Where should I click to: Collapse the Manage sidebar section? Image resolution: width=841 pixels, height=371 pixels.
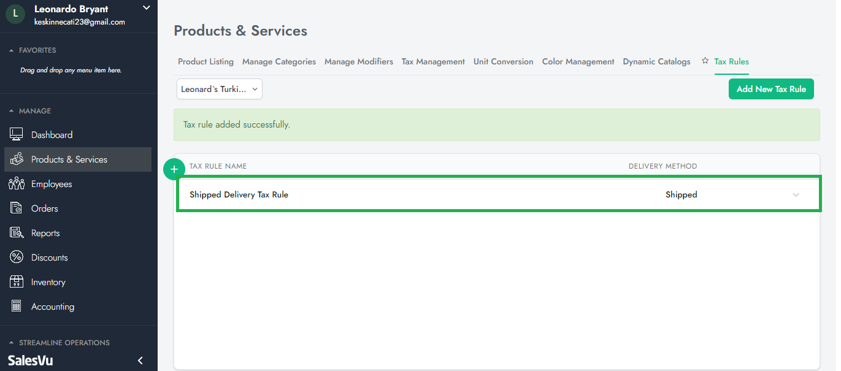pos(11,111)
